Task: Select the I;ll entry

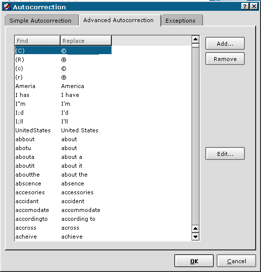Action: point(63,121)
